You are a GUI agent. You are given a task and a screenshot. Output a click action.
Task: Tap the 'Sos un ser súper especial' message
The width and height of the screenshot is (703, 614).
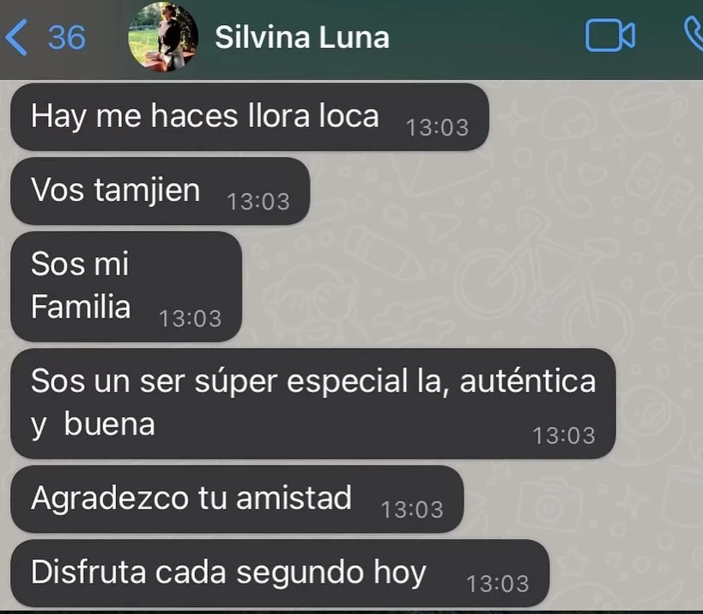pos(313,404)
